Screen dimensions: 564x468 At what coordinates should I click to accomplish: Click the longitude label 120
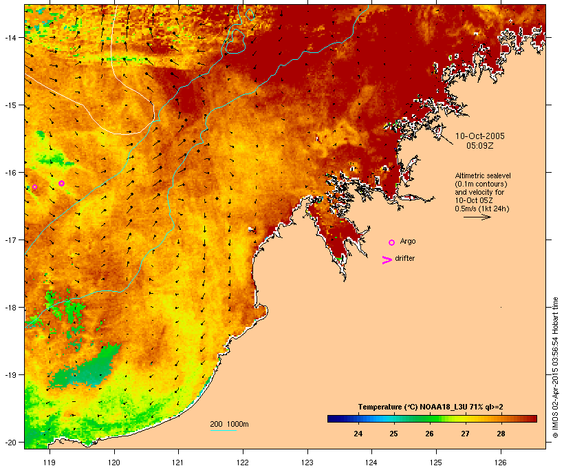point(114,462)
